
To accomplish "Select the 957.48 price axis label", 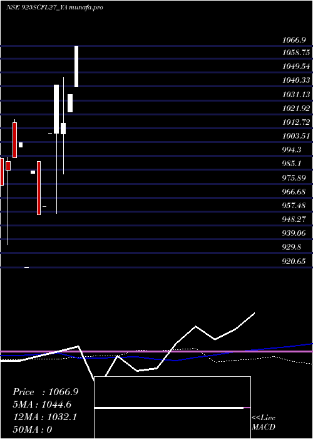I will (294, 205).
